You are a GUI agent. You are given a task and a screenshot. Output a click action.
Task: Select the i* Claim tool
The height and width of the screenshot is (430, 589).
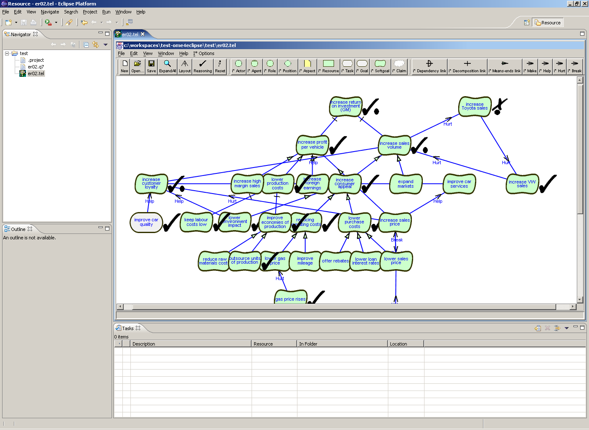[399, 66]
